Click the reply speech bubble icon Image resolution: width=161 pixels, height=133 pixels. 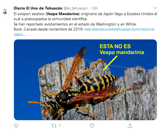click(16, 126)
